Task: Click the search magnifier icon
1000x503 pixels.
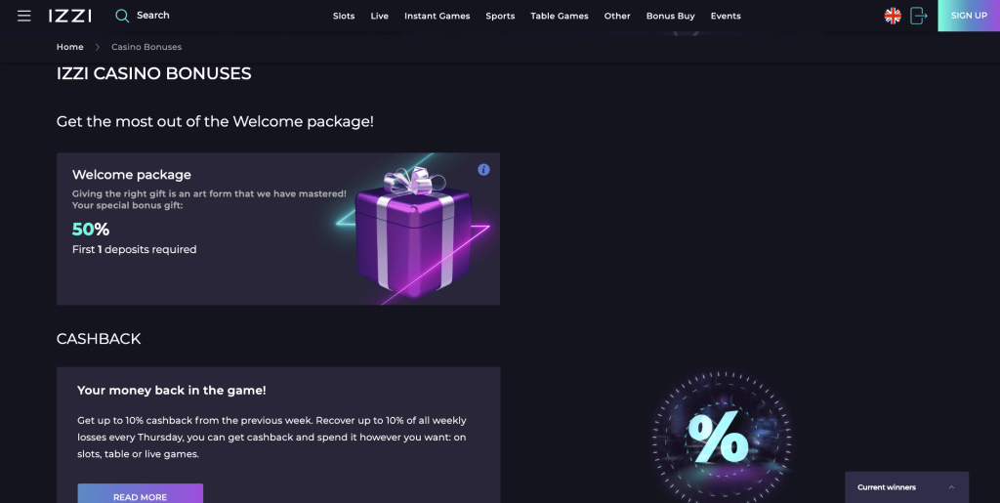Action: coord(122,16)
